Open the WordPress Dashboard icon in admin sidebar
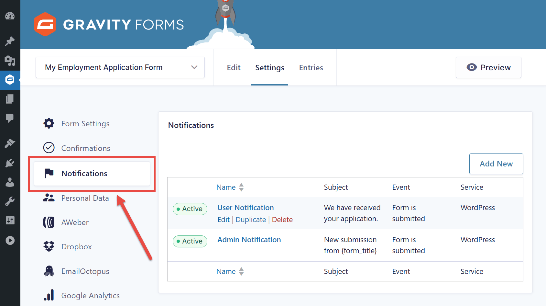This screenshot has height=306, width=546. (10, 16)
